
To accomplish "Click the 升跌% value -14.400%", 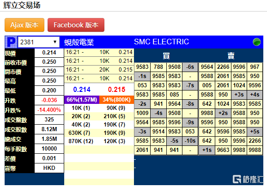I will [x=49, y=110].
